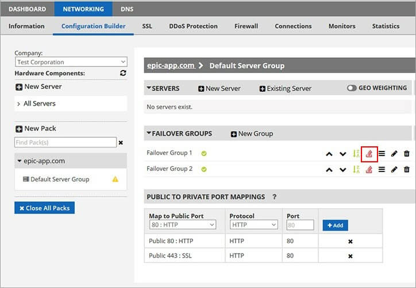
Task: Collapse the Failover Groups section
Action: point(149,134)
